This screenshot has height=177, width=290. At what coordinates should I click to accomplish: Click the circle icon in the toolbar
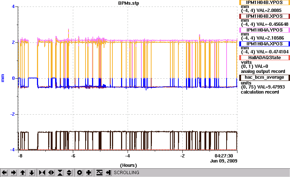[79, 173]
